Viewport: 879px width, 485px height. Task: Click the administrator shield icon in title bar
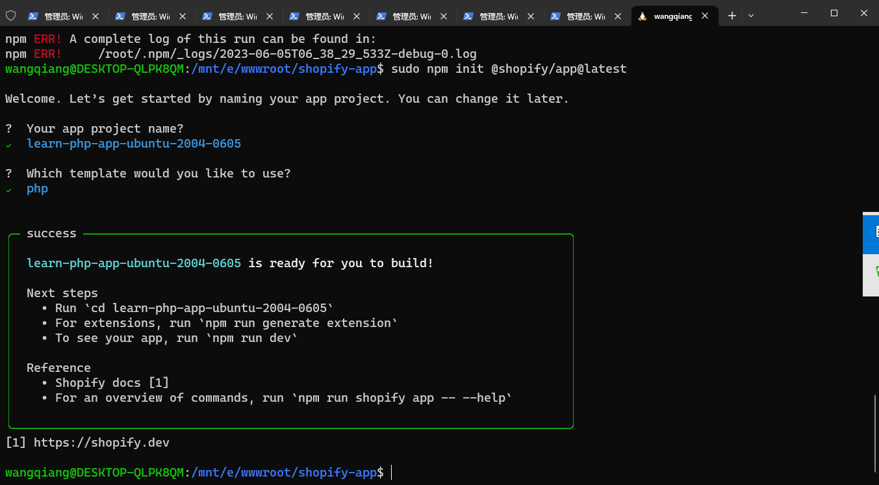tap(10, 16)
